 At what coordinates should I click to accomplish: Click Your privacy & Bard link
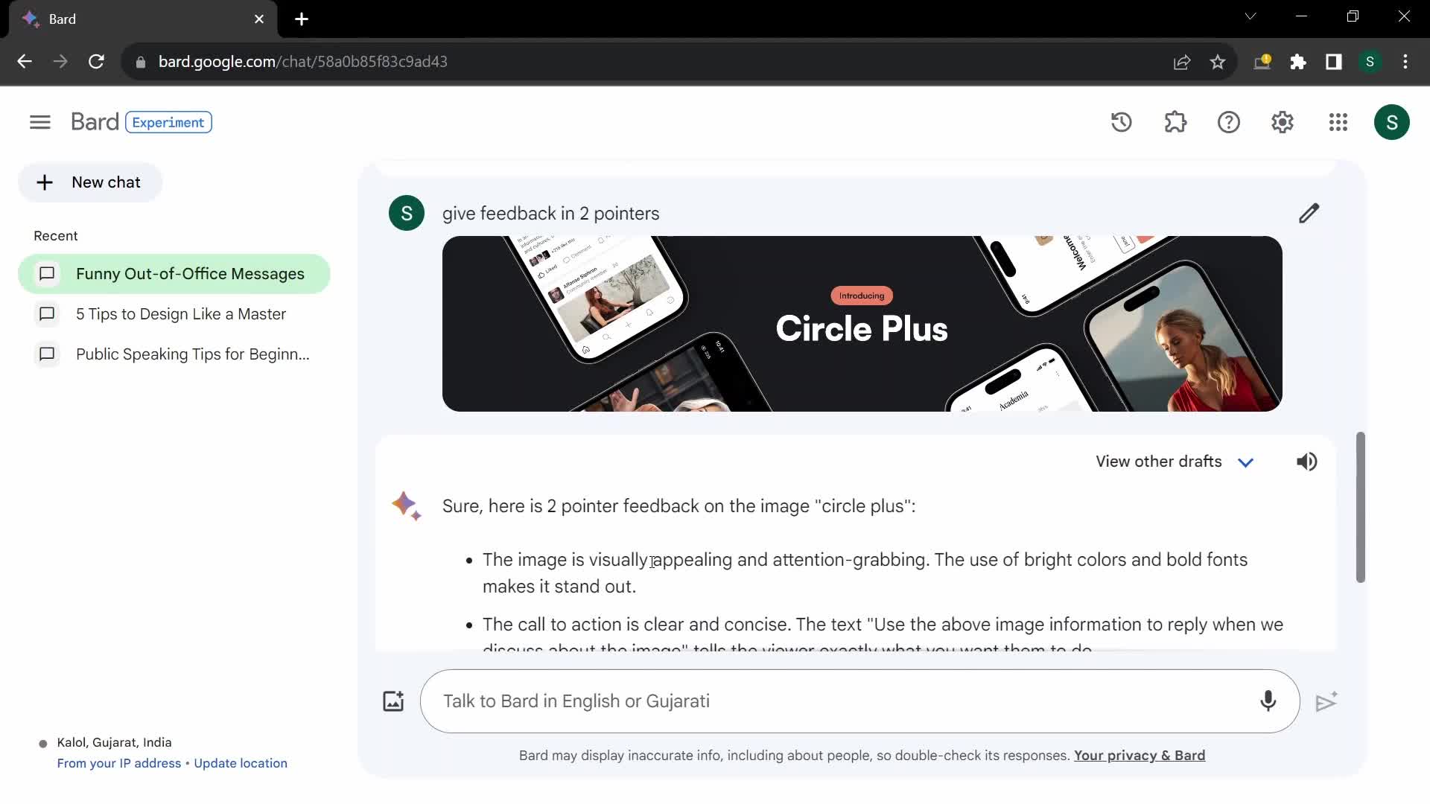[x=1140, y=755]
